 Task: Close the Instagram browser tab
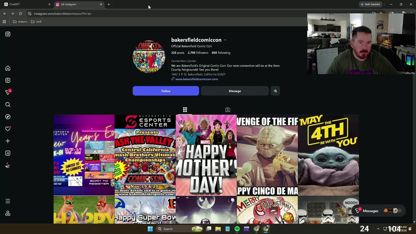click(101, 4)
